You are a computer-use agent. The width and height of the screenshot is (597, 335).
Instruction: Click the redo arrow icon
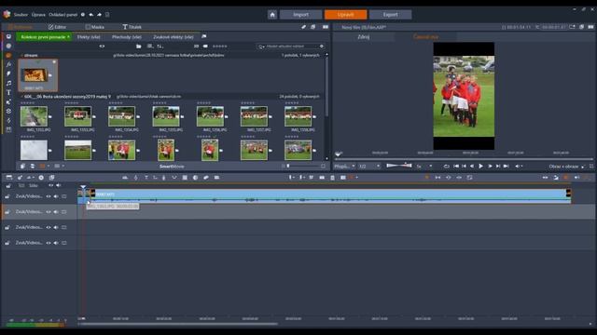[100, 15]
